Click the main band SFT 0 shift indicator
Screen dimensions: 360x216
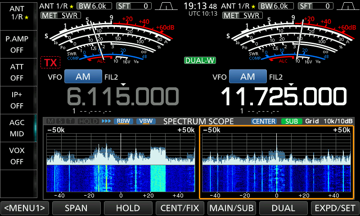[134, 6]
